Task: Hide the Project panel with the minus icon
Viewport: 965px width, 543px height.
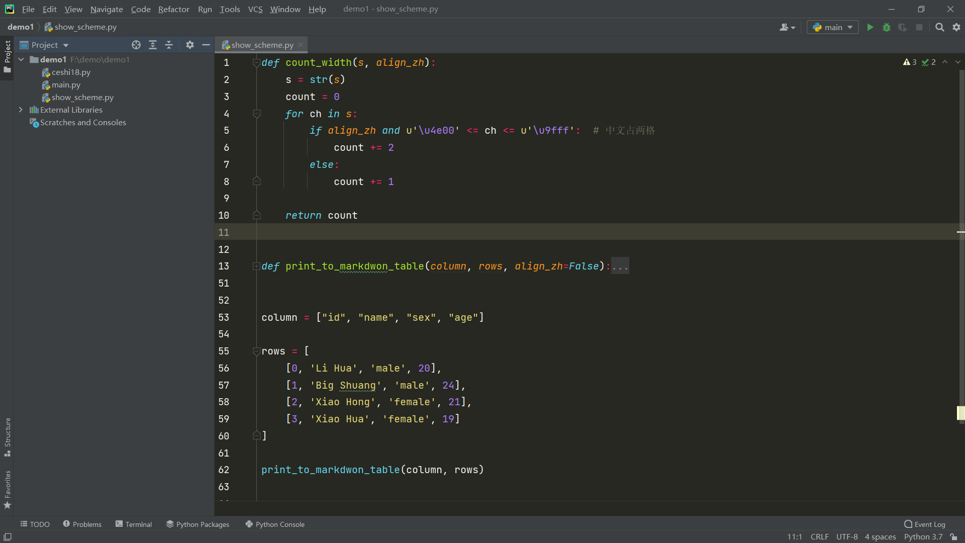Action: coord(206,45)
